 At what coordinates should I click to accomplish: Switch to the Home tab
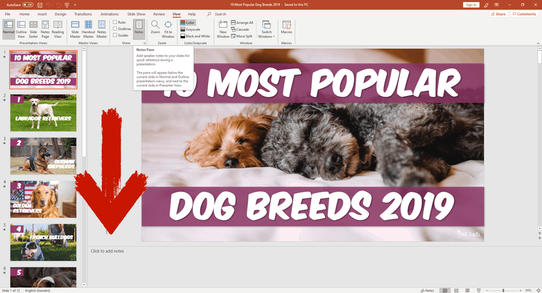[x=24, y=14]
